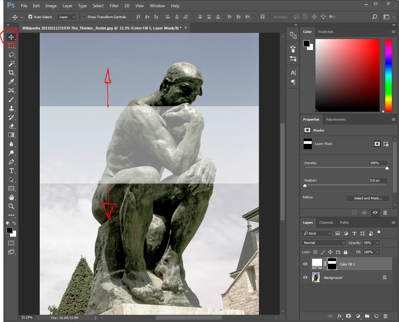Switch to the Channels tab
This screenshot has width=399, height=322.
pyautogui.click(x=326, y=222)
